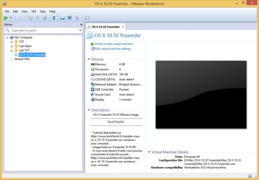Click the '1 monitor' display value
The width and height of the screenshot is (259, 180).
[125, 100]
